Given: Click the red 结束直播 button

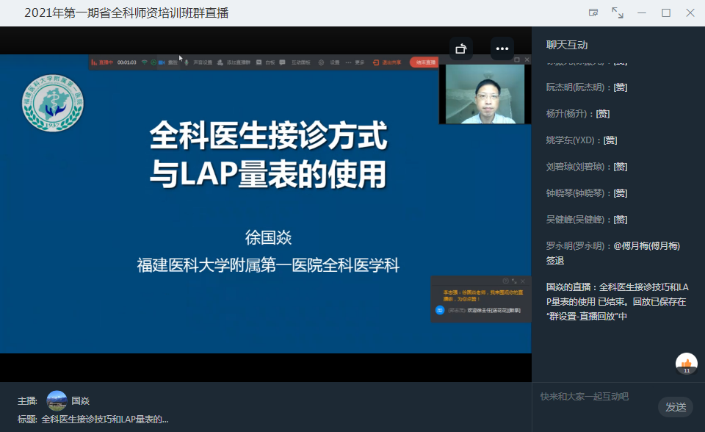Looking at the screenshot, I should coord(423,62).
